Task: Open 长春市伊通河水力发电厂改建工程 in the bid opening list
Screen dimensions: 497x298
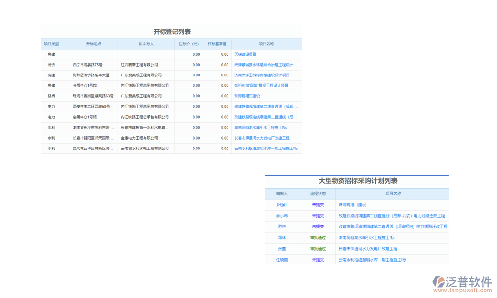Action: tap(261, 138)
